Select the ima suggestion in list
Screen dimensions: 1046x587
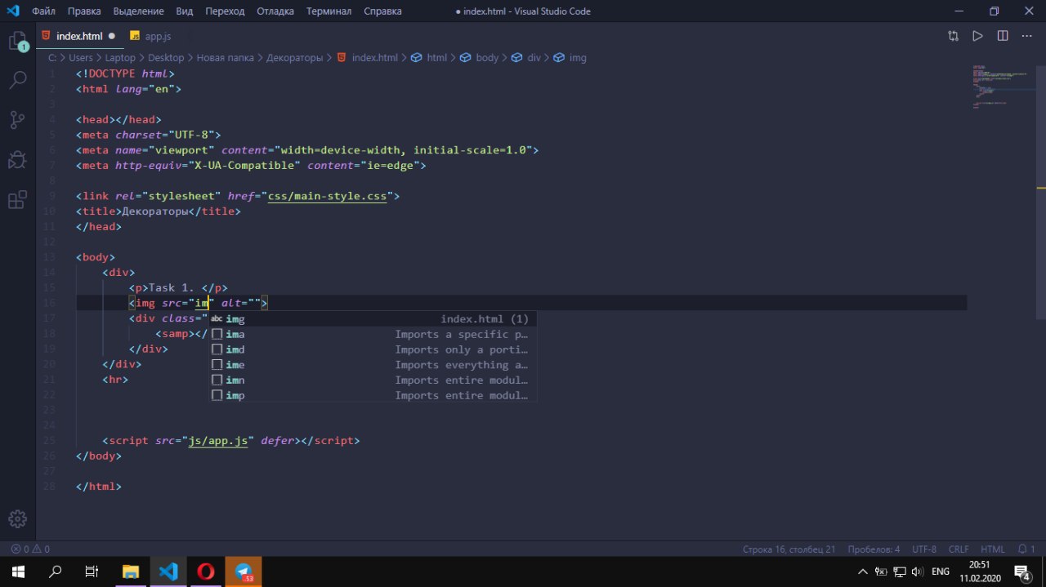[x=371, y=334]
